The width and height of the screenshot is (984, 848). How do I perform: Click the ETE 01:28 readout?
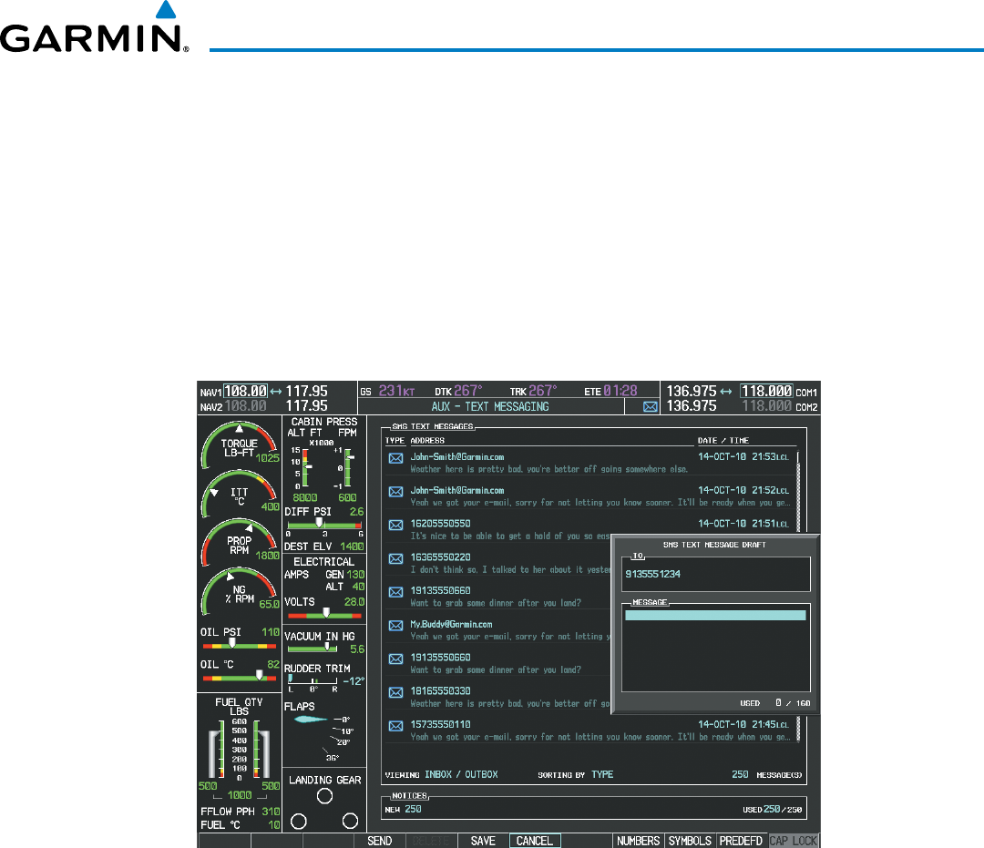(x=610, y=391)
